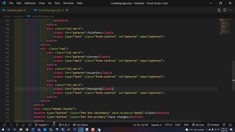The height and width of the screenshot is (132, 235).
Task: Open the Run menu
Action: point(57,3)
